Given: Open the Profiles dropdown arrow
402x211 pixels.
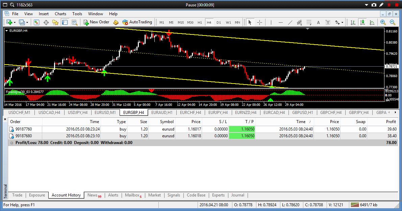Looking at the screenshot, I should [27, 23].
